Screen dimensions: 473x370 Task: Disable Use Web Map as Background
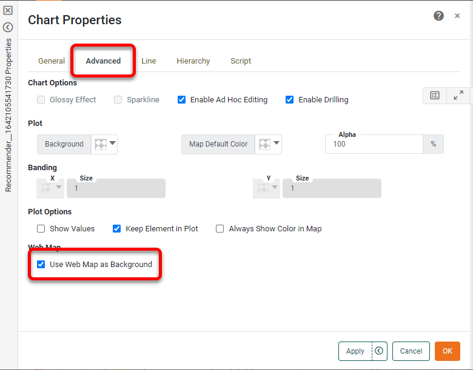[x=41, y=265]
